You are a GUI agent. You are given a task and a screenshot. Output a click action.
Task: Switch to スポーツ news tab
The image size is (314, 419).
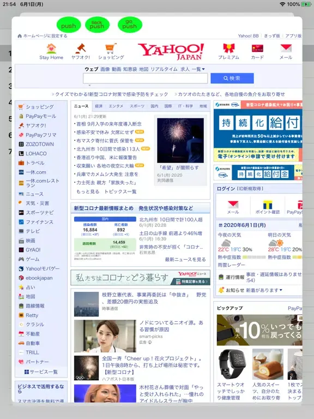pyautogui.click(x=137, y=106)
